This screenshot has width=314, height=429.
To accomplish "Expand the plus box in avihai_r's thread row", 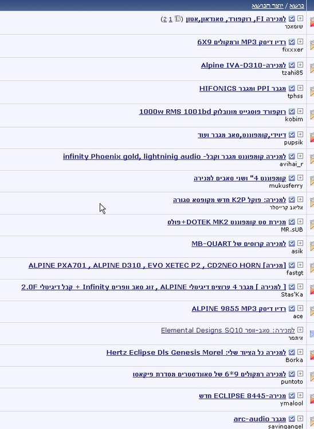I will 300,156.
